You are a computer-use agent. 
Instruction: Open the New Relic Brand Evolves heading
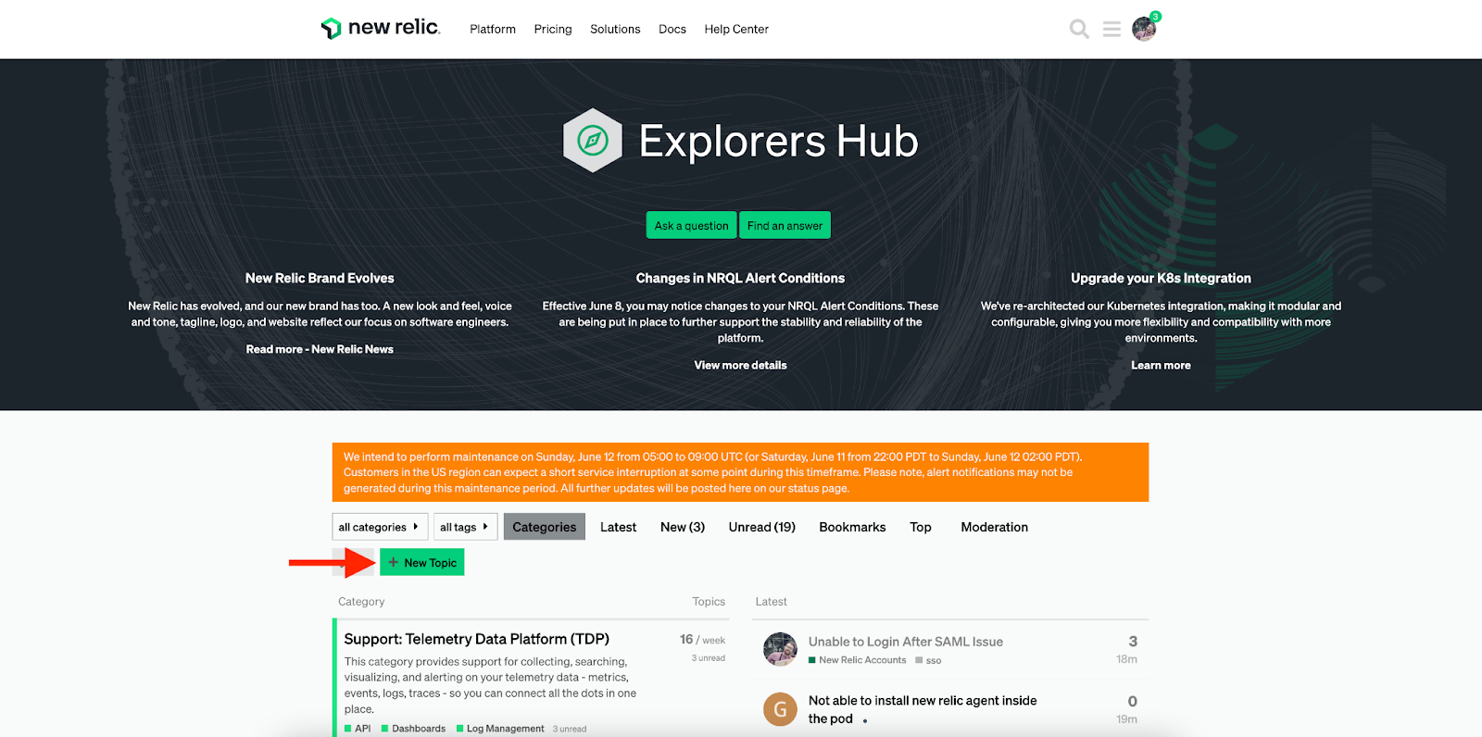[x=320, y=278]
